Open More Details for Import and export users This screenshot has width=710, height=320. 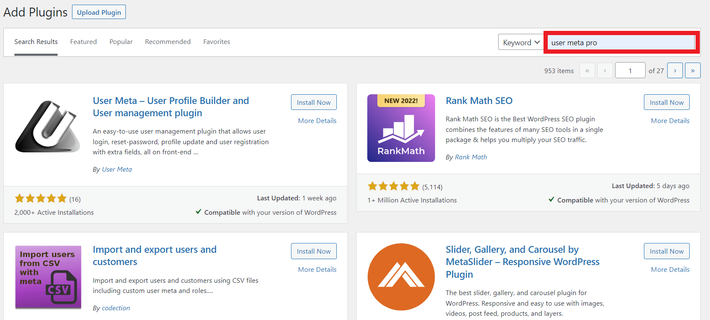pos(317,270)
